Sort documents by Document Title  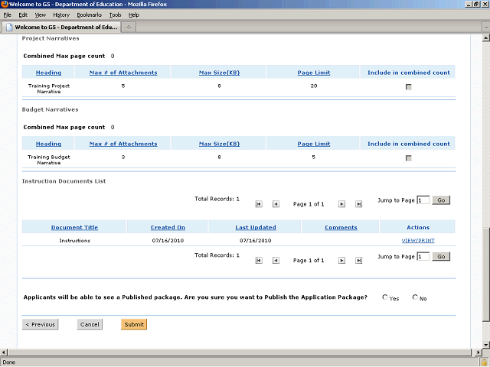coord(75,228)
